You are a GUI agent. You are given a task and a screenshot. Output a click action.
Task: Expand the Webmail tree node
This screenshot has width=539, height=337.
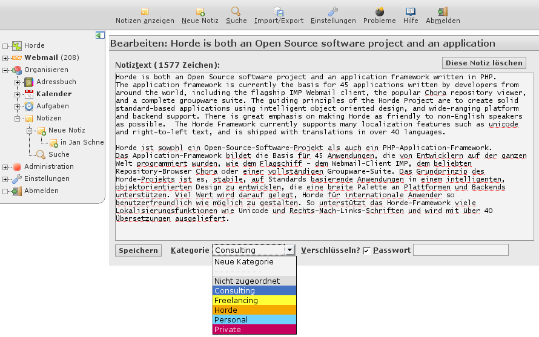point(5,58)
